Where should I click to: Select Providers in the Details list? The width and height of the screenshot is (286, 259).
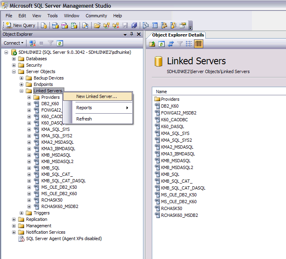pyautogui.click(x=170, y=99)
